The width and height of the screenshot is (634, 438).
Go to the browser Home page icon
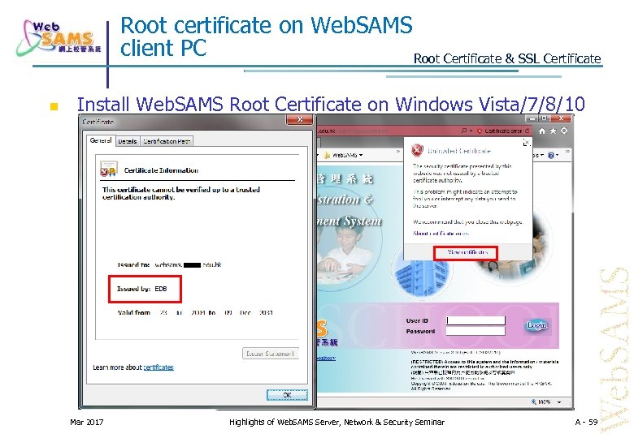542,131
